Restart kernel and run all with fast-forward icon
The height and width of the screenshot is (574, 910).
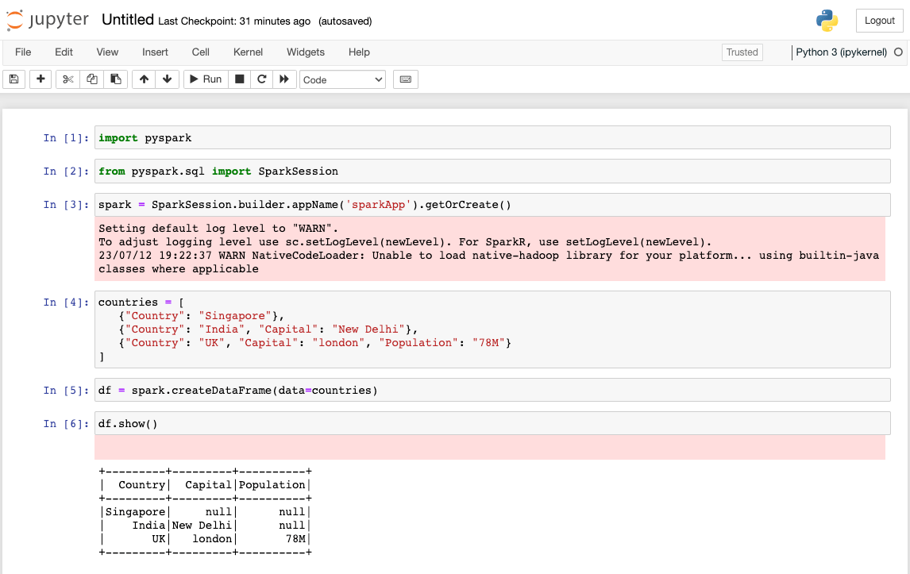click(x=285, y=79)
